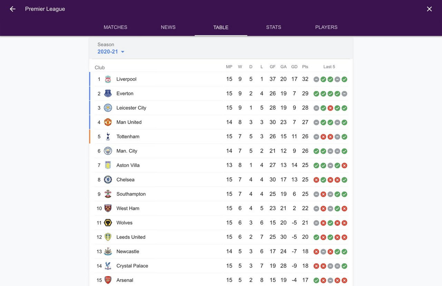Click the Man United club crest

[108, 122]
